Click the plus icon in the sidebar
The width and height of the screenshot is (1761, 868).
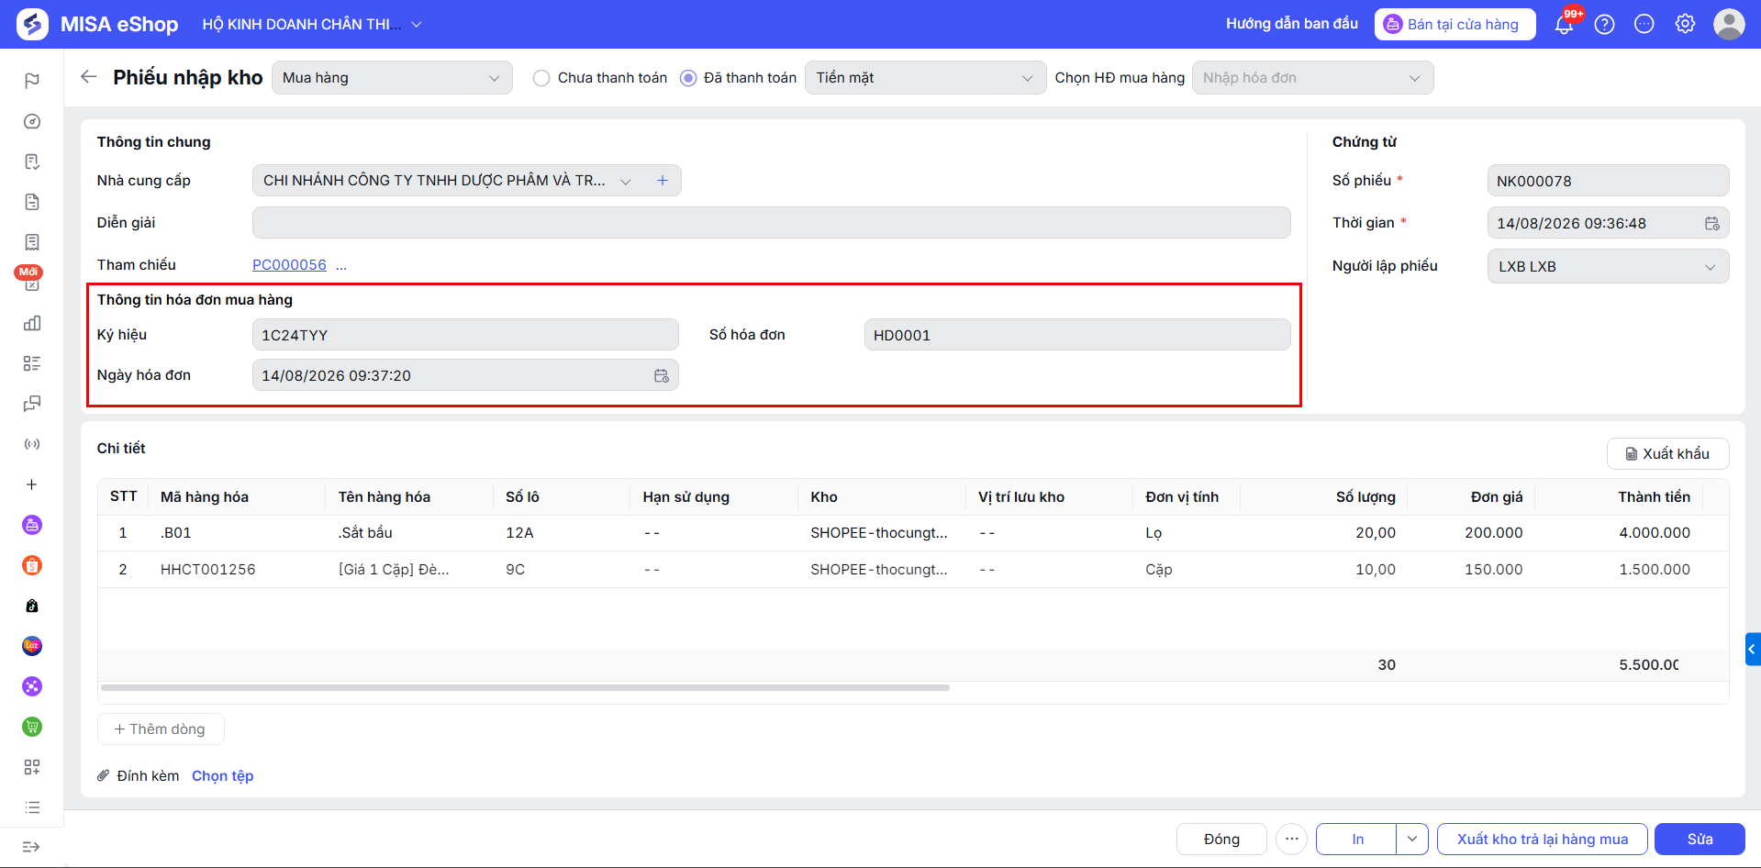coord(32,484)
